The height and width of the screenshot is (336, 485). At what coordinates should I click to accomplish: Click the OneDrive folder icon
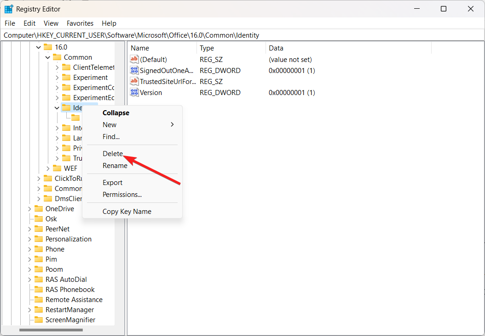click(39, 209)
